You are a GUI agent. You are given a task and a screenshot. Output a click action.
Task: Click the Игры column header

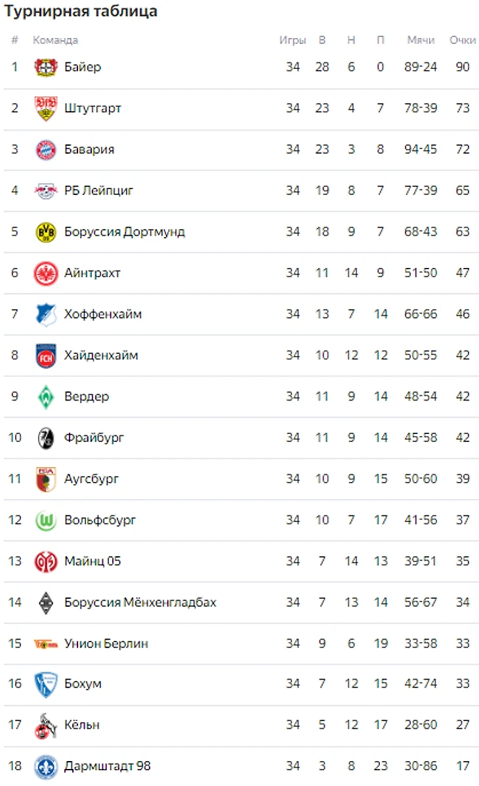point(293,40)
